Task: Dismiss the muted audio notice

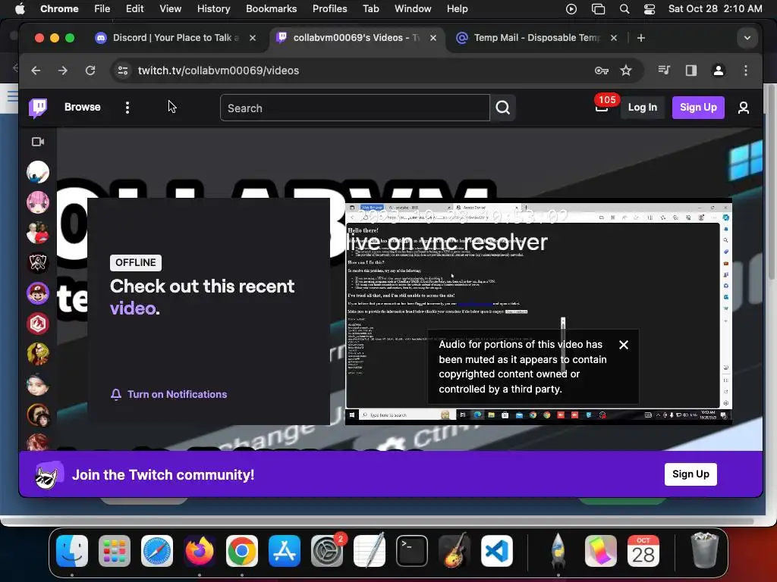Action: pyautogui.click(x=624, y=345)
